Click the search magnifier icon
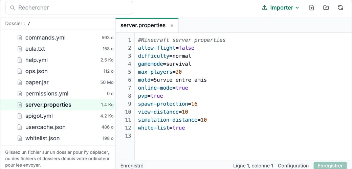Screen dimensions: 352x169 tap(13, 8)
